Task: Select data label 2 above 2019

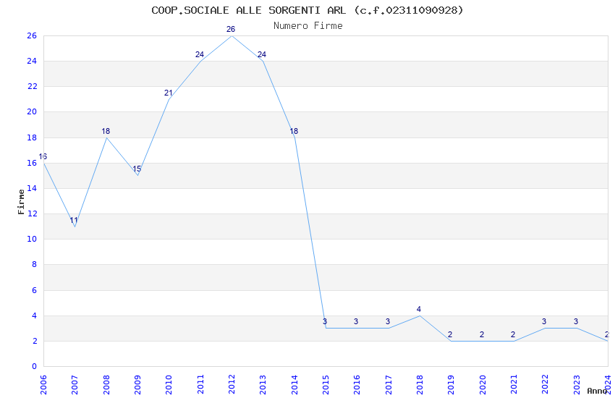Action: [450, 334]
